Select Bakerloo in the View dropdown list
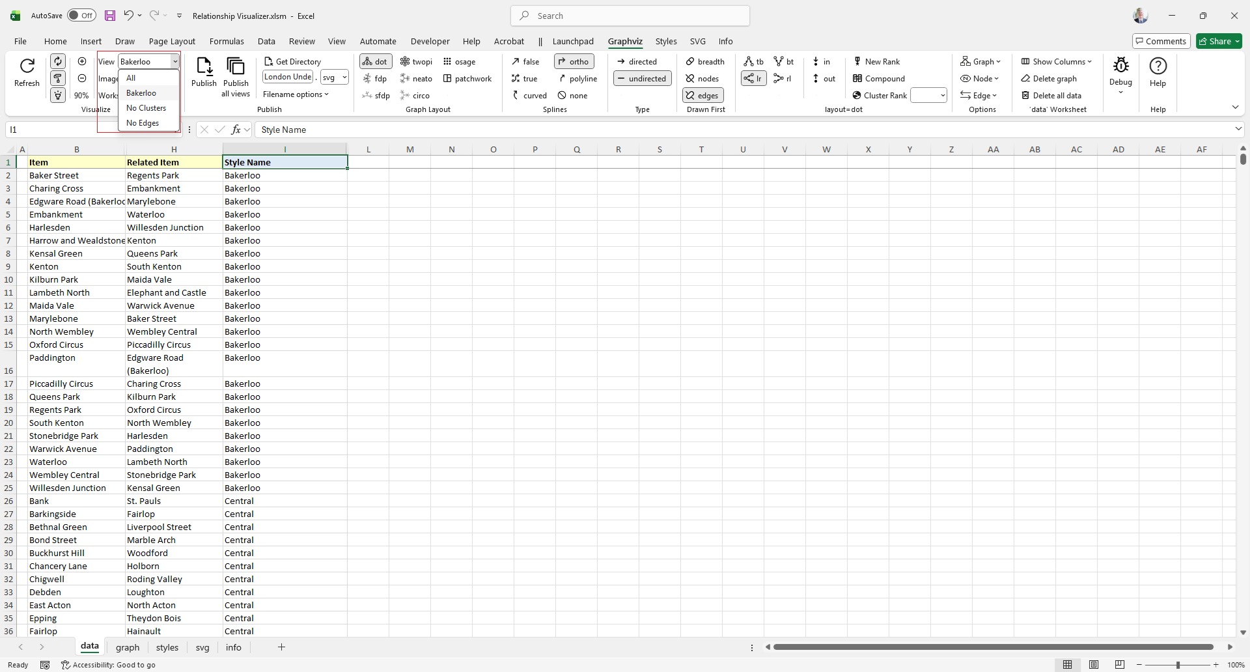1250x672 pixels. (141, 93)
